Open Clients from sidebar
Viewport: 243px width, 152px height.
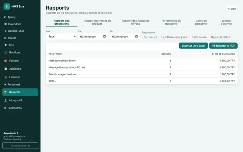point(20,38)
